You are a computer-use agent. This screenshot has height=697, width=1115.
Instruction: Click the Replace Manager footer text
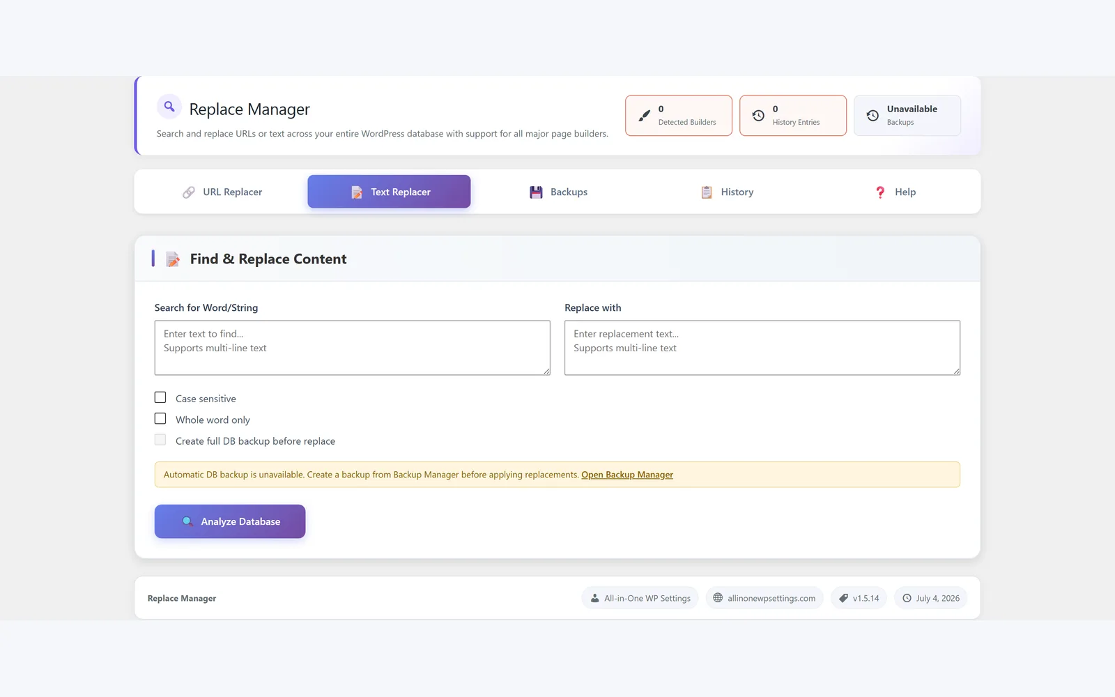click(182, 598)
